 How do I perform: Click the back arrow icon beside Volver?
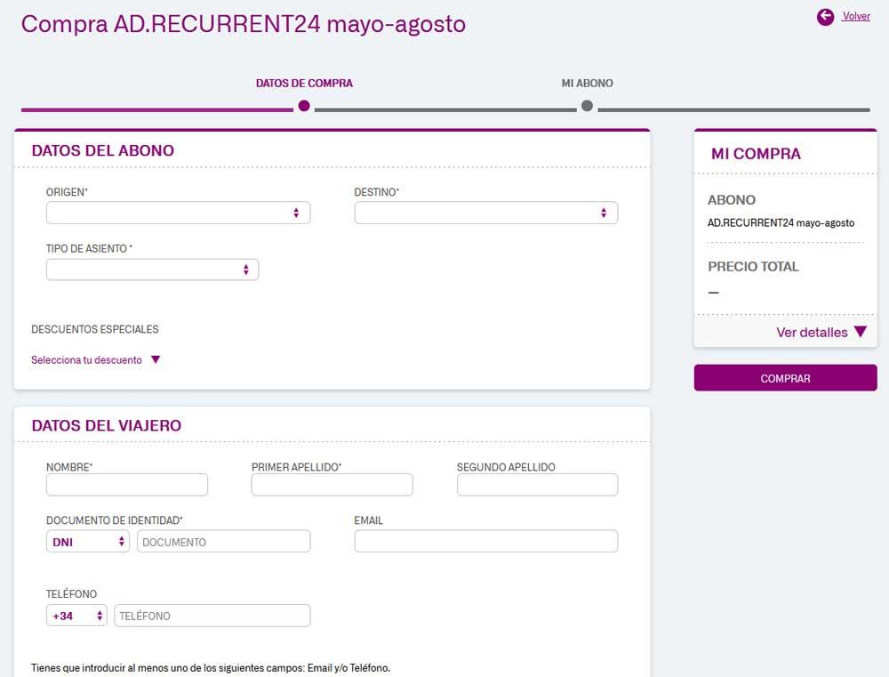pos(825,16)
